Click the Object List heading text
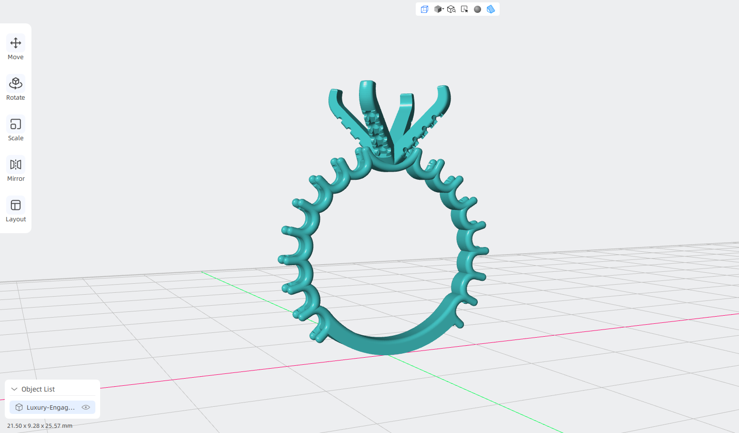Image resolution: width=739 pixels, height=433 pixels. coord(38,389)
